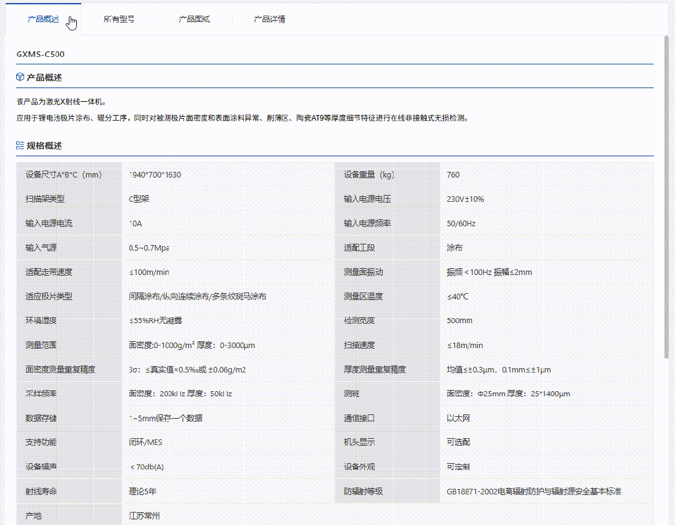675x525 pixels.
Task: Select the value 1~5mm保存一个数据
Action: (x=166, y=418)
